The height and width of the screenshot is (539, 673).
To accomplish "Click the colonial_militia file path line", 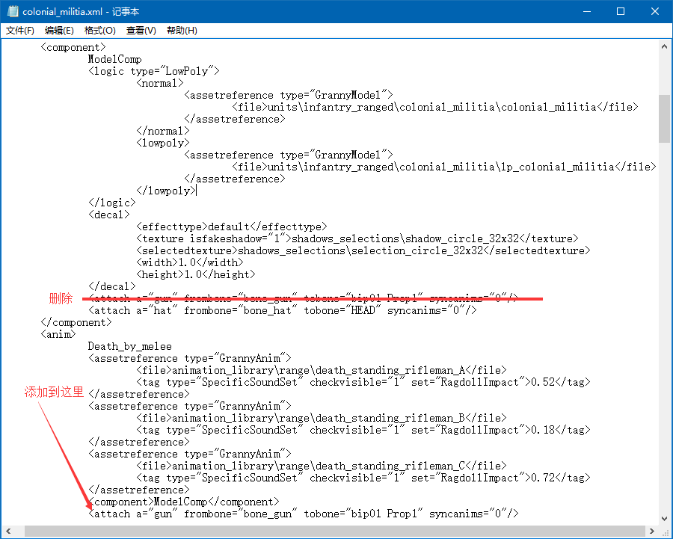I will 434,107.
